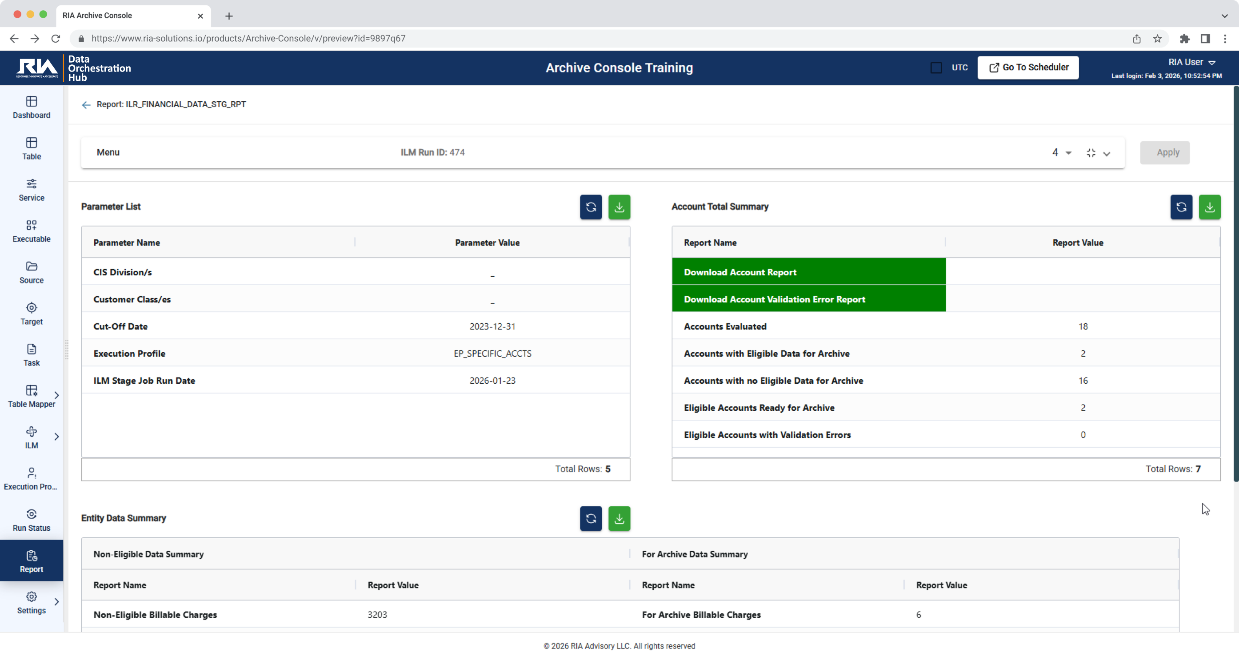
Task: Open the column count dropdown showing 4
Action: click(1062, 152)
